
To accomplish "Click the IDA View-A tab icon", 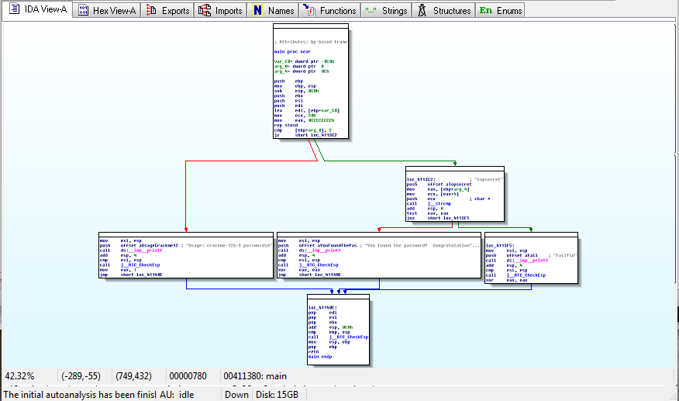I will [x=13, y=10].
